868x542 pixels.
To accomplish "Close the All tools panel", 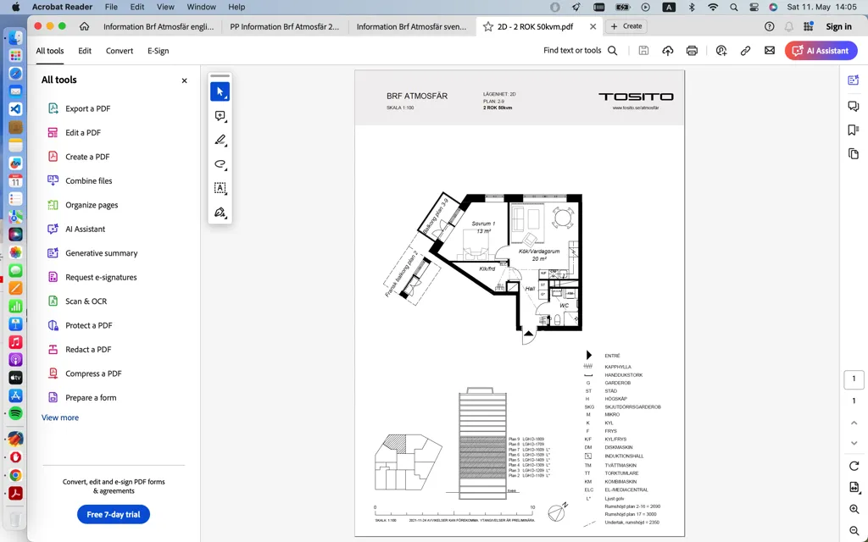I will point(184,80).
